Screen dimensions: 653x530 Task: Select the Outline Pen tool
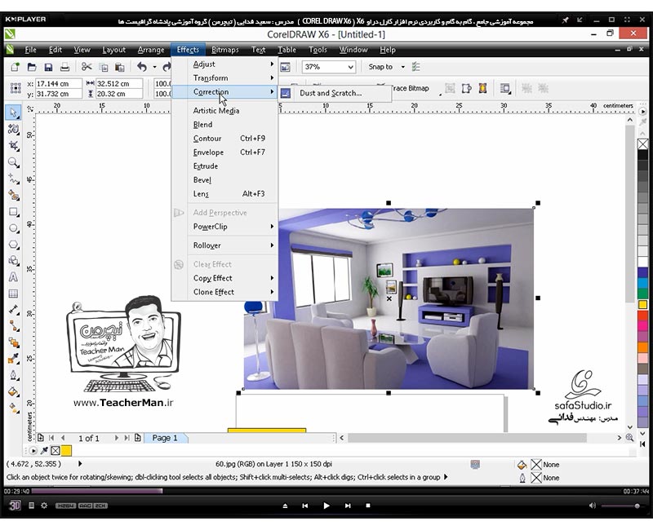(13, 375)
